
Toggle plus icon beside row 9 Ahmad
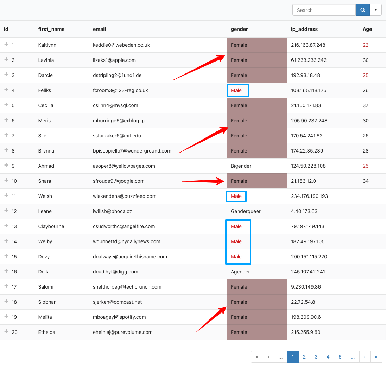coord(6,166)
